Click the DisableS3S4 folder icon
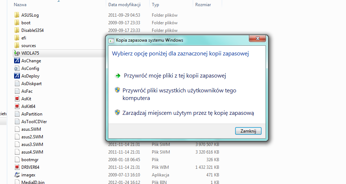Viewport: 346px width, 184px height. click(x=17, y=30)
